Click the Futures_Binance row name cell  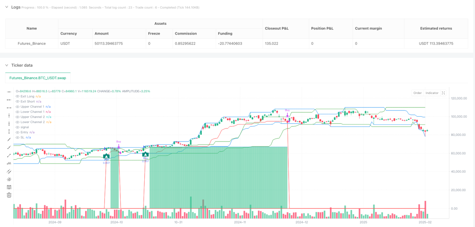(x=32, y=43)
